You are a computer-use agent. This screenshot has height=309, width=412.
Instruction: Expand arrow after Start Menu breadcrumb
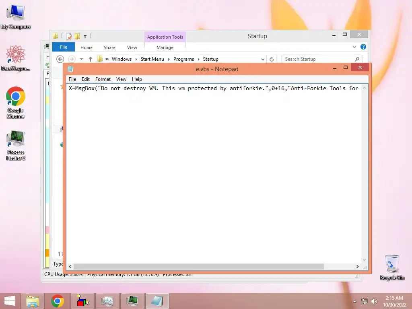pos(169,60)
